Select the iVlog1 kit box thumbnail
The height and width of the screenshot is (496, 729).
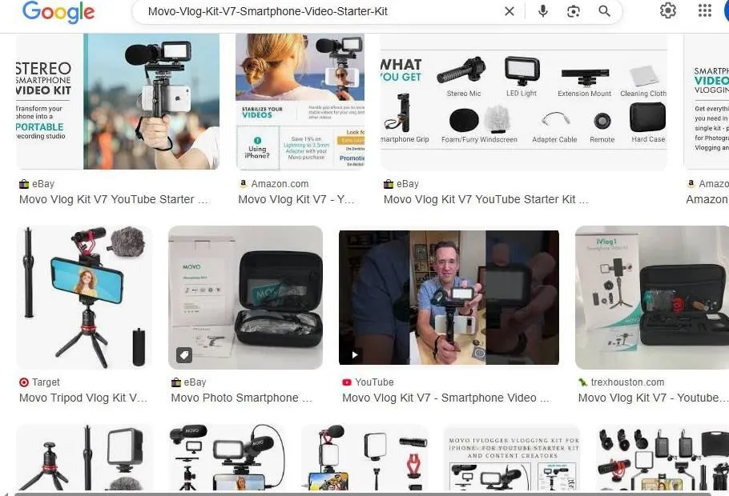tap(651, 298)
